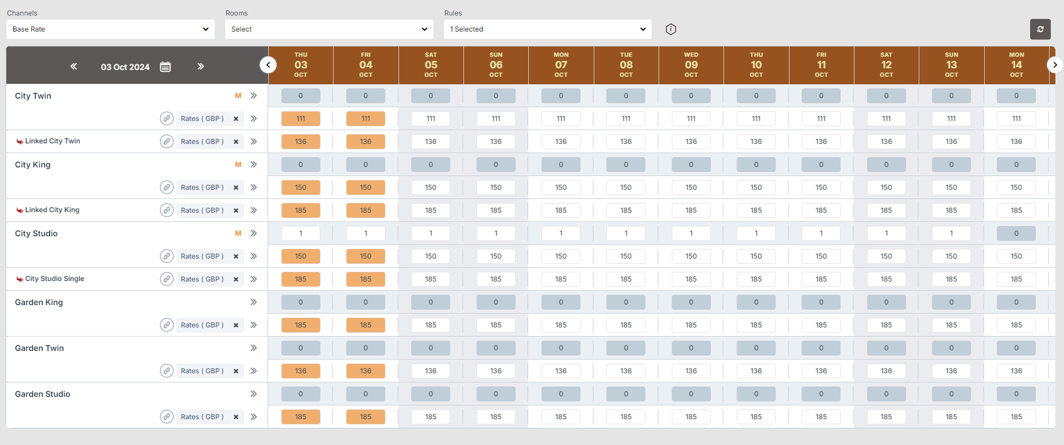Jump to next period with double-right arrow

(200, 67)
